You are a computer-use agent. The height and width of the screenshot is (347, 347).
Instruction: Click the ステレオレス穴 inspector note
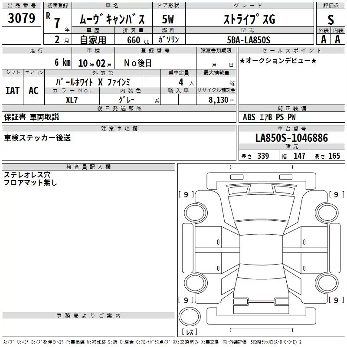coord(27,175)
